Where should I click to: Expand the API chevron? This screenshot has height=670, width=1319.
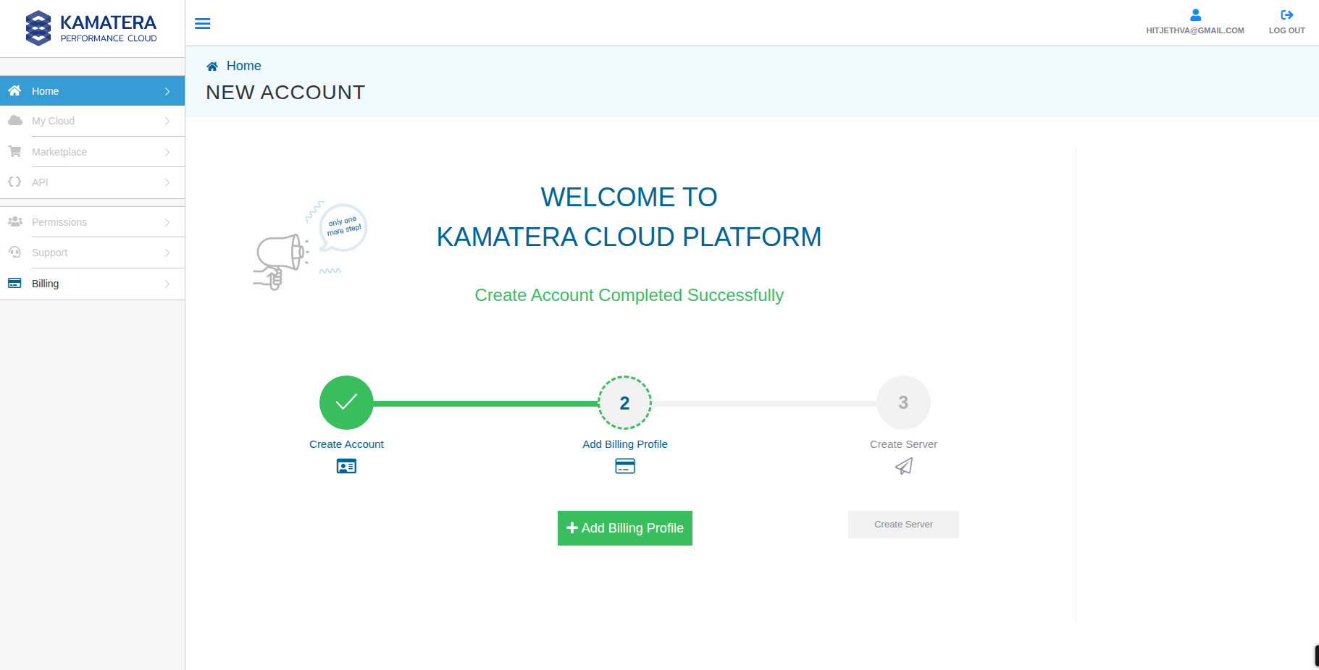point(167,182)
